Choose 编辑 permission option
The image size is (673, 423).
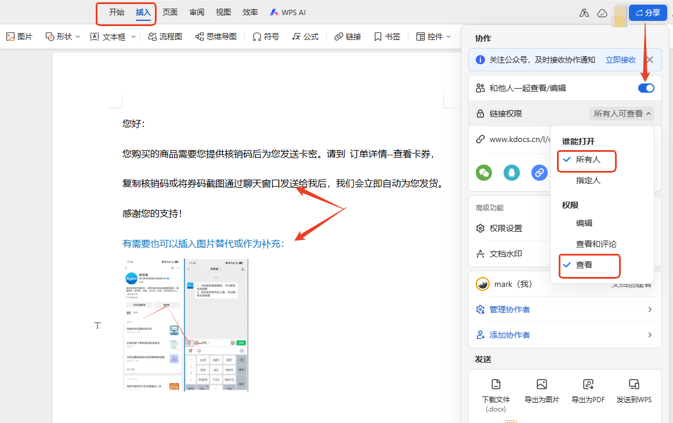pos(584,223)
